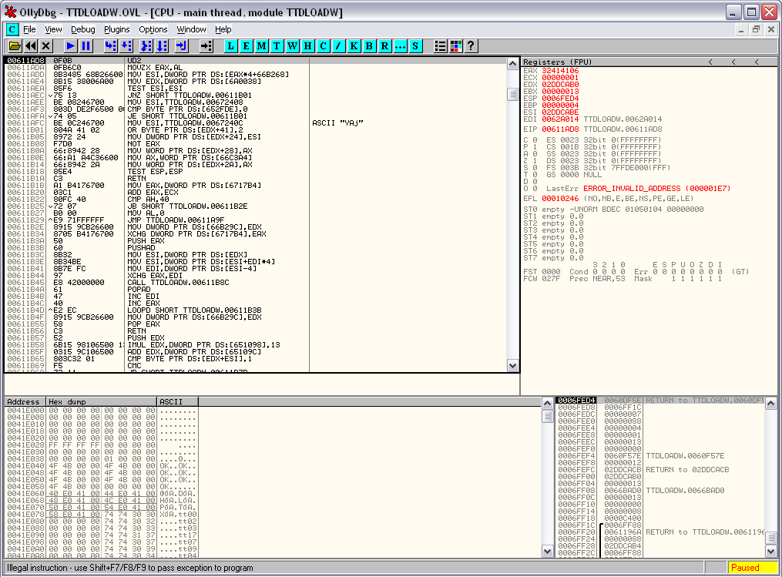Click the Step into toolbar icon
The image size is (782, 577).
pos(110,46)
